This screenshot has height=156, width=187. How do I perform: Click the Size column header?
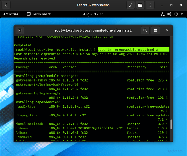164,67
